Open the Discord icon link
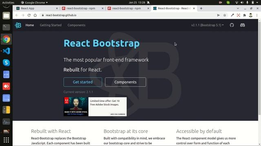This screenshot has width=261, height=146. [243, 25]
